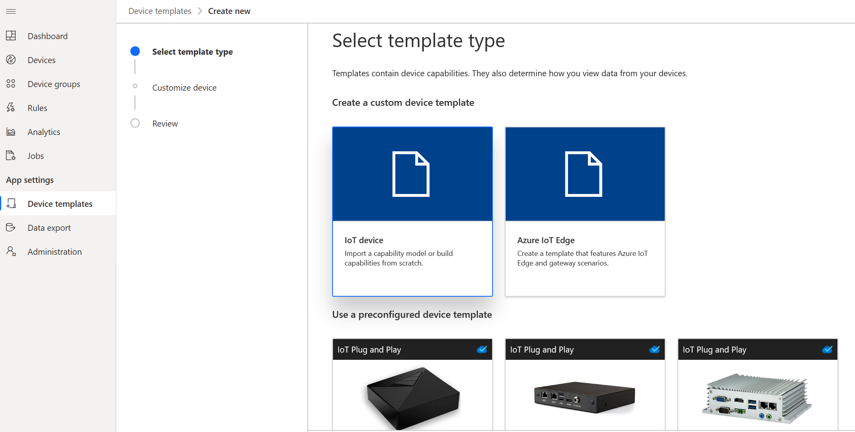Click the 'Select template type' page title

pos(419,41)
